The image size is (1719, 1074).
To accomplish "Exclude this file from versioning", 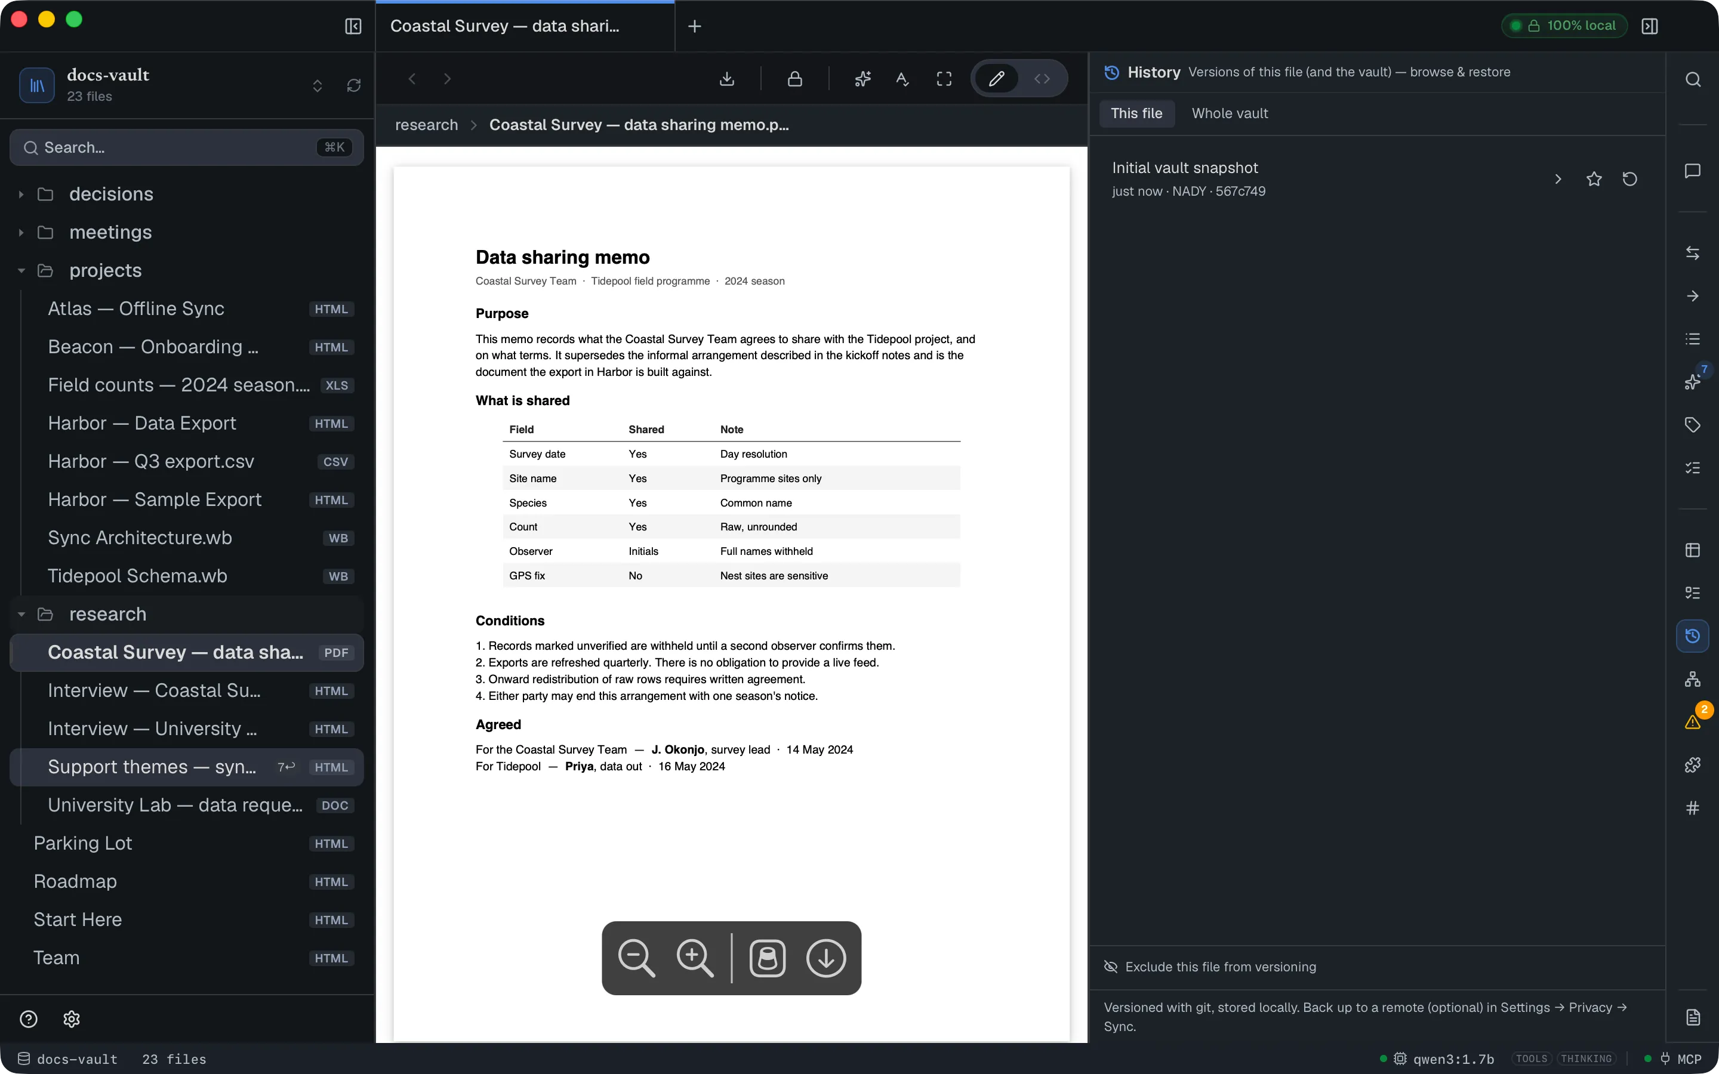I will point(1210,967).
